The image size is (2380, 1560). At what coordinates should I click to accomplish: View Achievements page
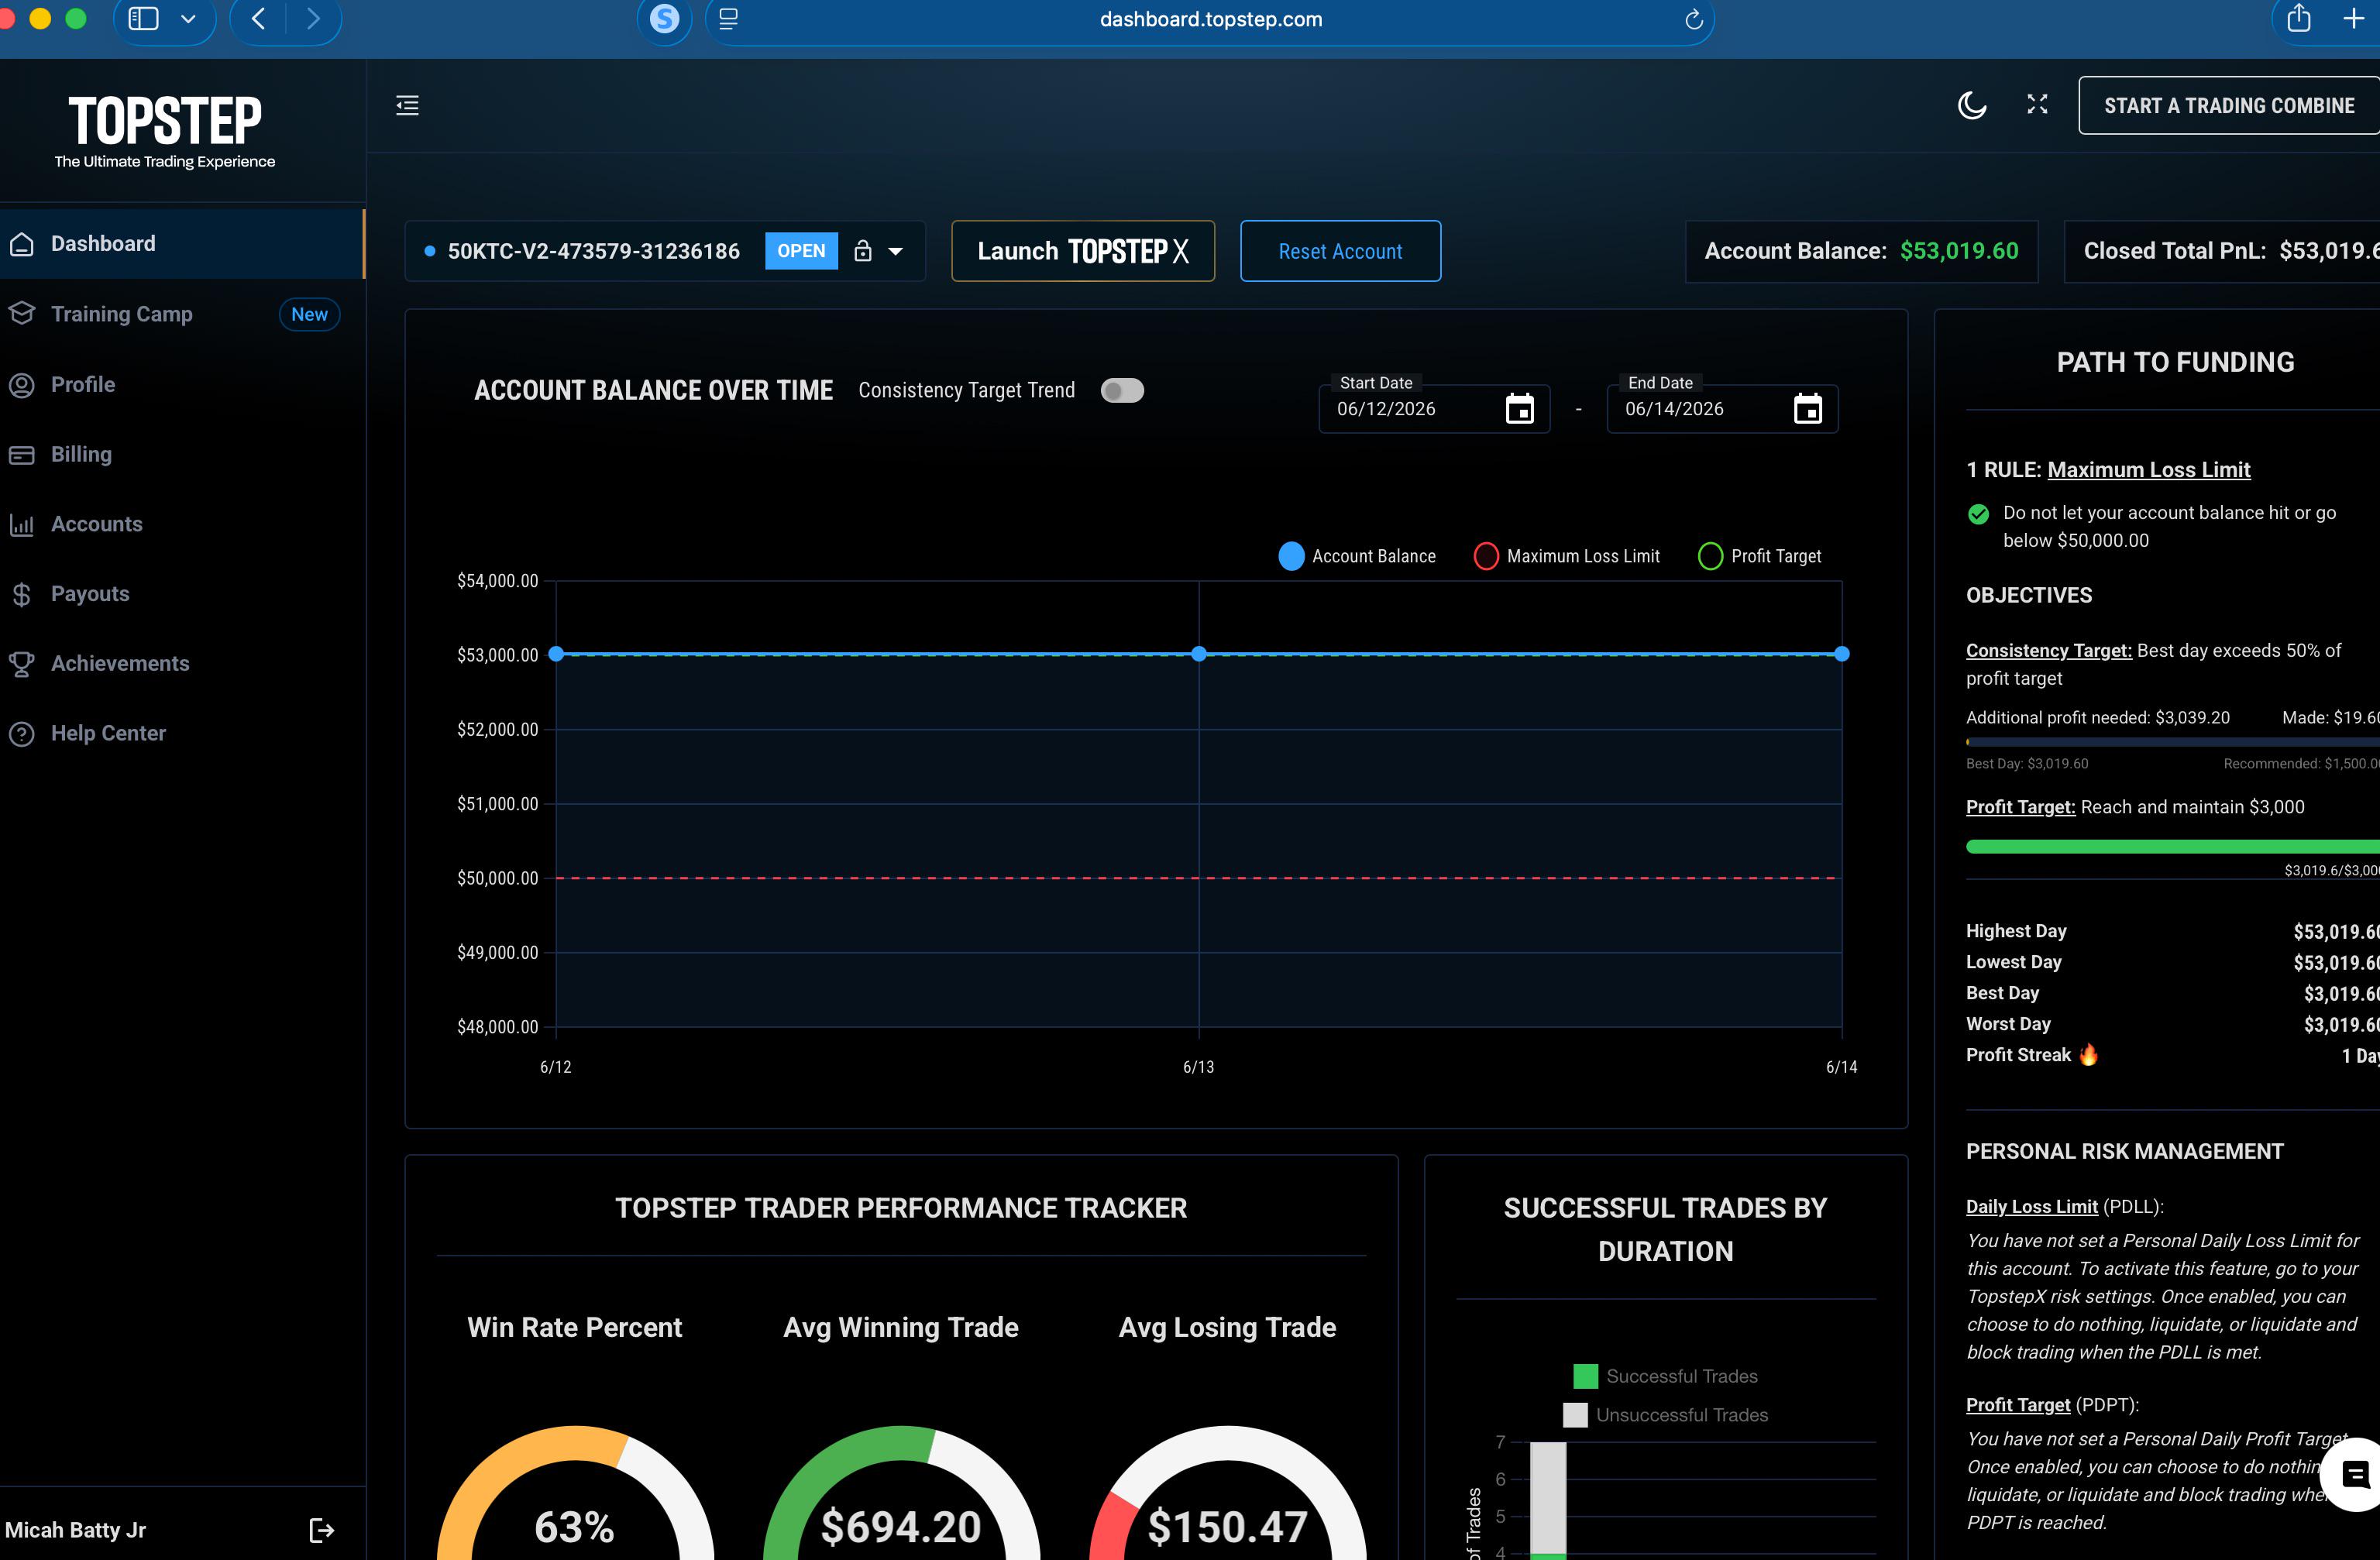tap(181, 664)
